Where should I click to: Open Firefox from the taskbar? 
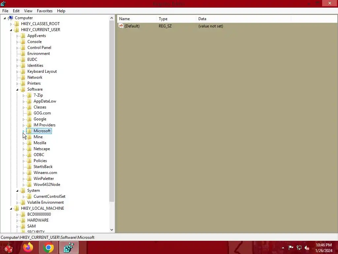pos(28,247)
